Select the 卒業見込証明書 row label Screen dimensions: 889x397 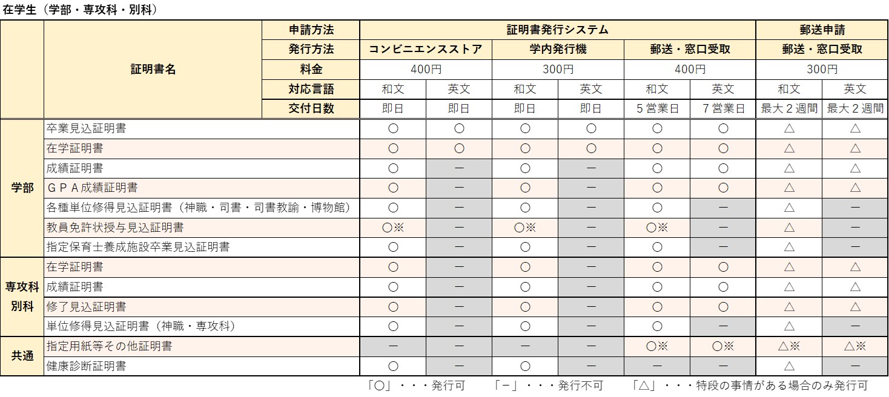tap(87, 128)
